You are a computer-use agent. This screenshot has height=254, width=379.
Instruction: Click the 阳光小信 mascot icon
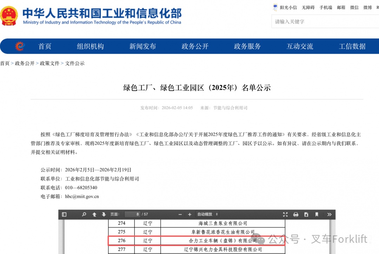tap(275, 7)
